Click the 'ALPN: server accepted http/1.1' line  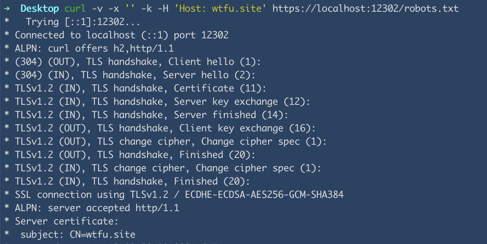97,208
